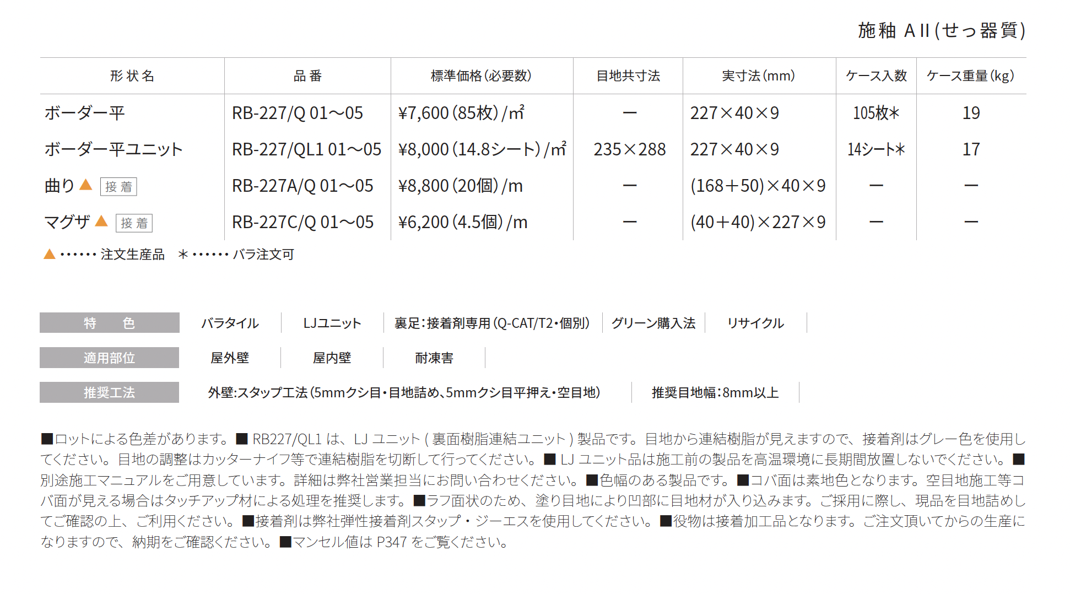
Task: Select the gray 適用部位 label
Action: (x=109, y=358)
